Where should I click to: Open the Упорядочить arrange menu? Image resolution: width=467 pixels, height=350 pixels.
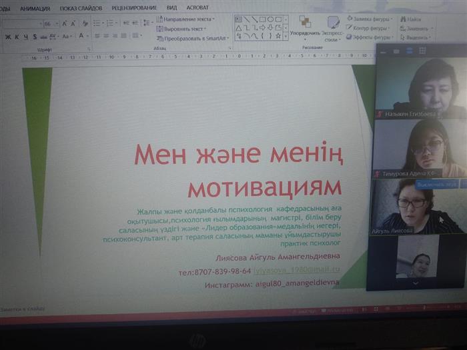[306, 28]
